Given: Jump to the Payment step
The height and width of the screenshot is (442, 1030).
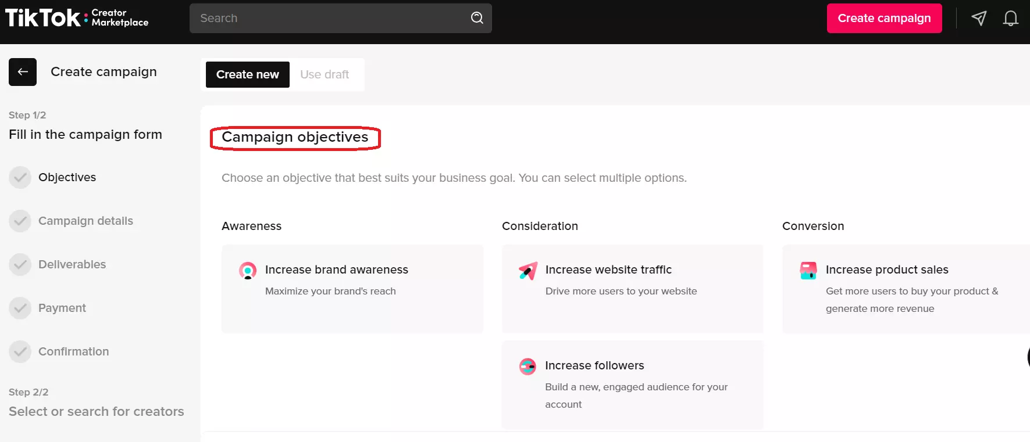Looking at the screenshot, I should point(62,308).
